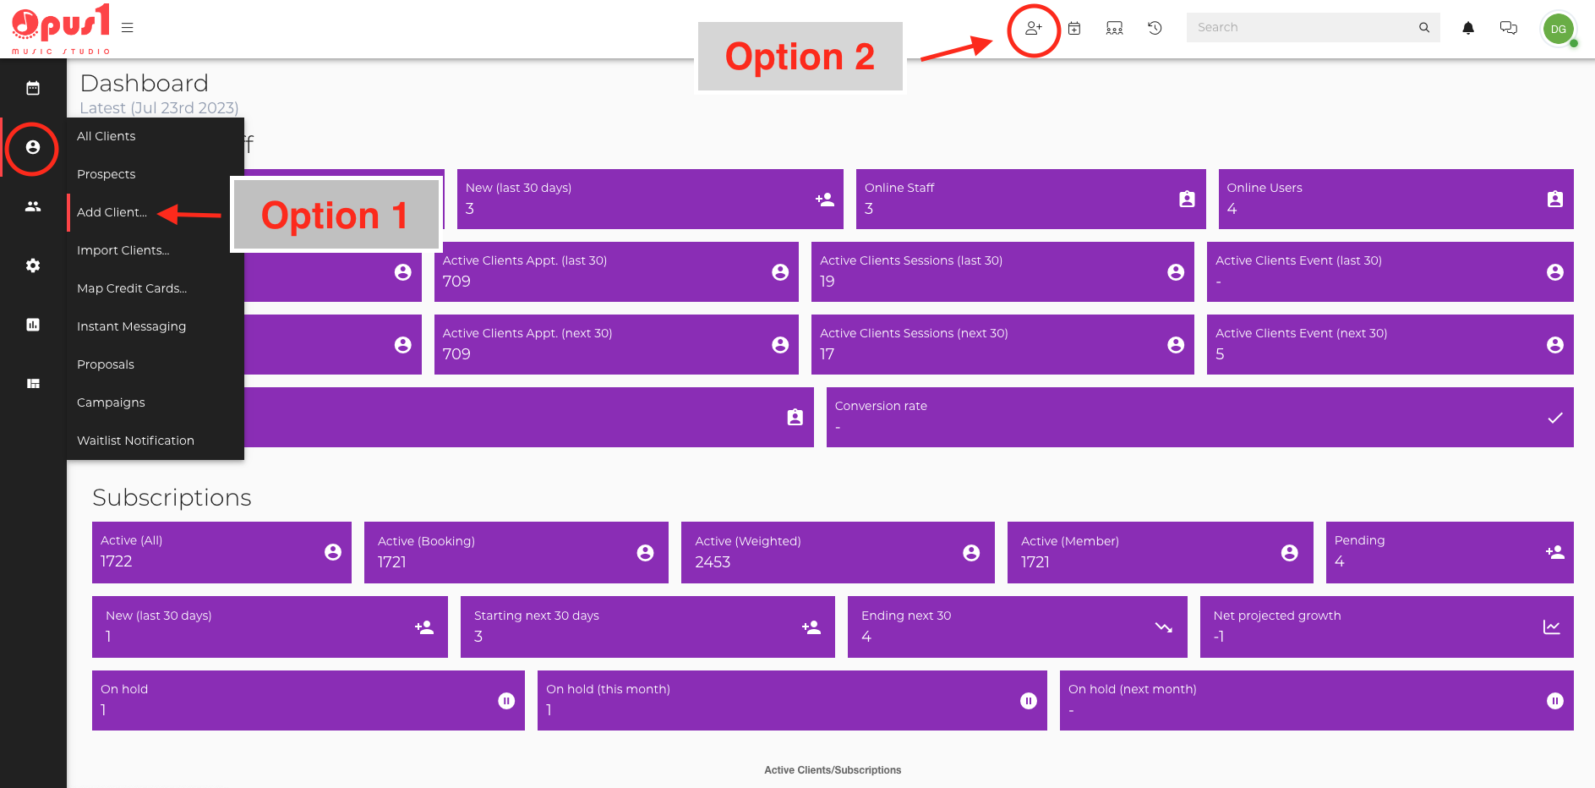Viewport: 1595px width, 788px height.
Task: Click chart icon on Net projected growth tile
Action: coord(1552,627)
